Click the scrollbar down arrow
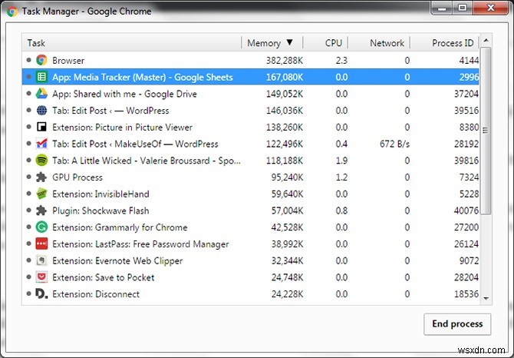The image size is (514, 358). (486, 298)
